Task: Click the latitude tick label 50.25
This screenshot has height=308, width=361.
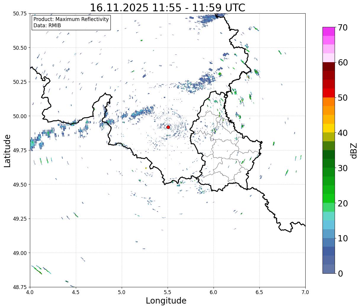Action: tap(20, 82)
